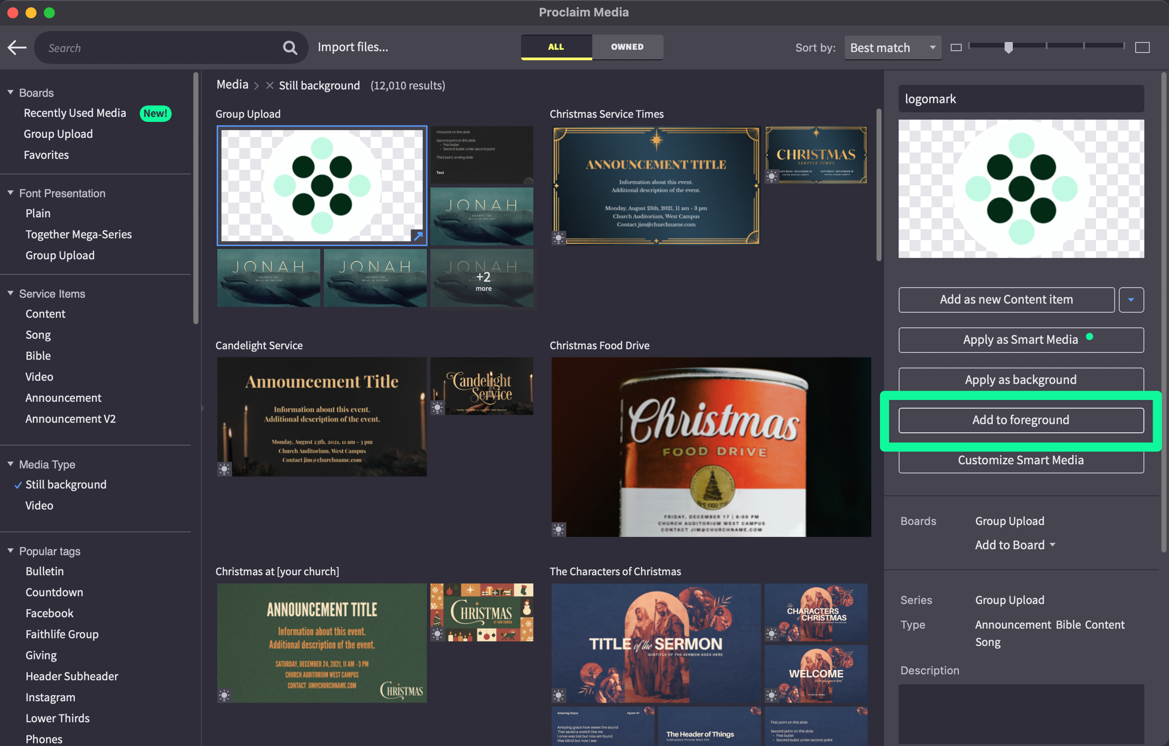Click the search magnifying glass icon
Screen dimensions: 1169x746
(290, 47)
